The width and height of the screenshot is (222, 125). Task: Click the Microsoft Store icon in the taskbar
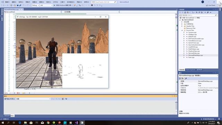pyautogui.click(x=31, y=123)
